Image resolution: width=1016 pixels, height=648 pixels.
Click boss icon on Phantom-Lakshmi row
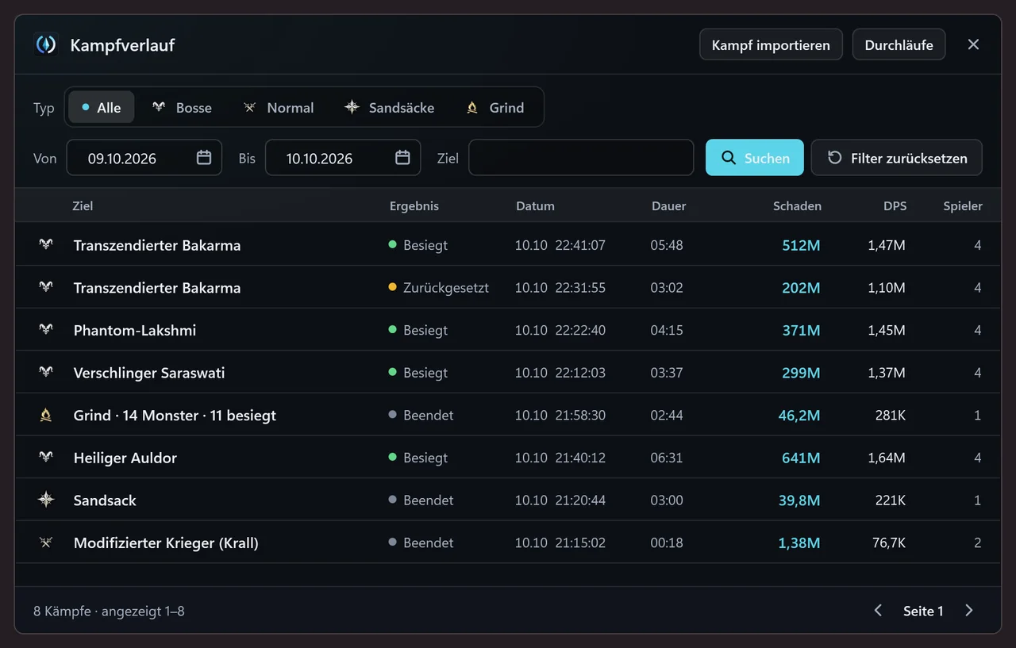pyautogui.click(x=46, y=330)
